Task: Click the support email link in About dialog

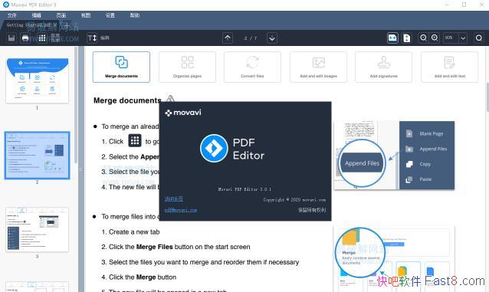Action: pyautogui.click(x=181, y=210)
